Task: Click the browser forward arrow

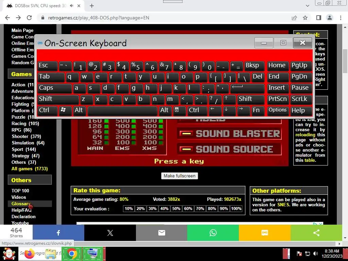Action: click(x=18, y=18)
